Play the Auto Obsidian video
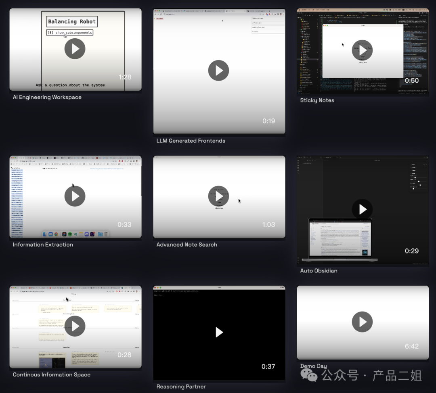 362,209
